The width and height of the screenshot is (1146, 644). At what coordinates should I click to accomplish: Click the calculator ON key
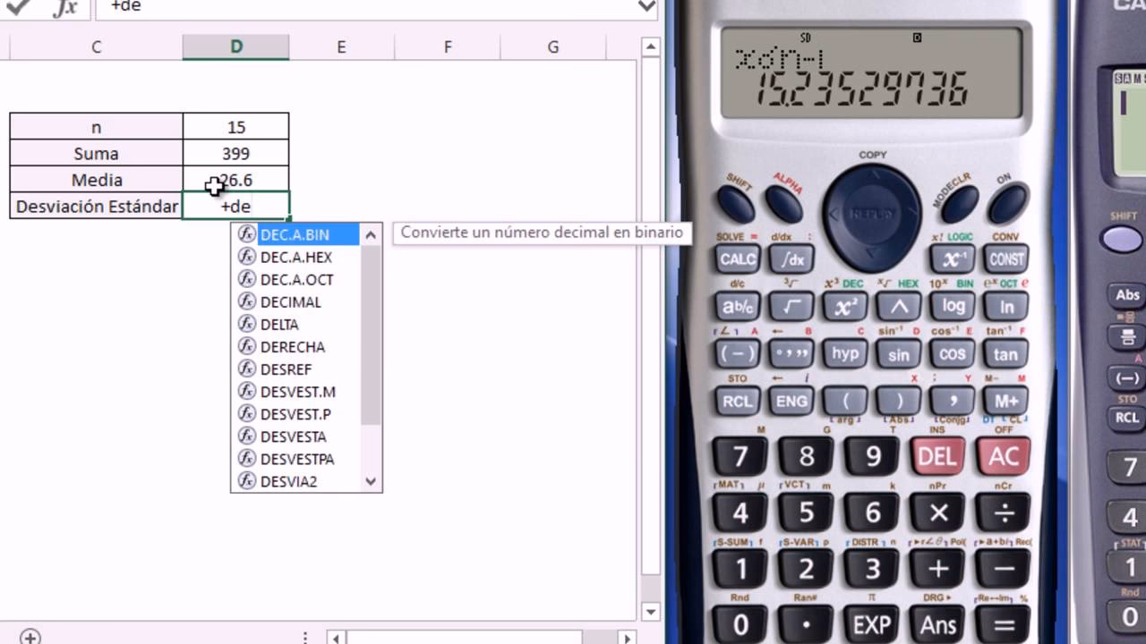1007,205
